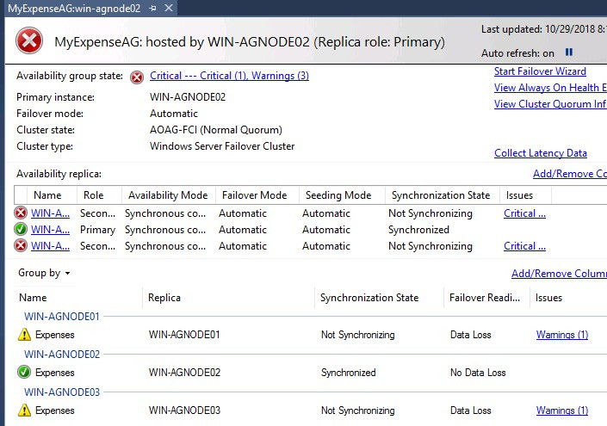Open the Critical (1), Warnings (3) state link
607x426 pixels.
(x=229, y=76)
